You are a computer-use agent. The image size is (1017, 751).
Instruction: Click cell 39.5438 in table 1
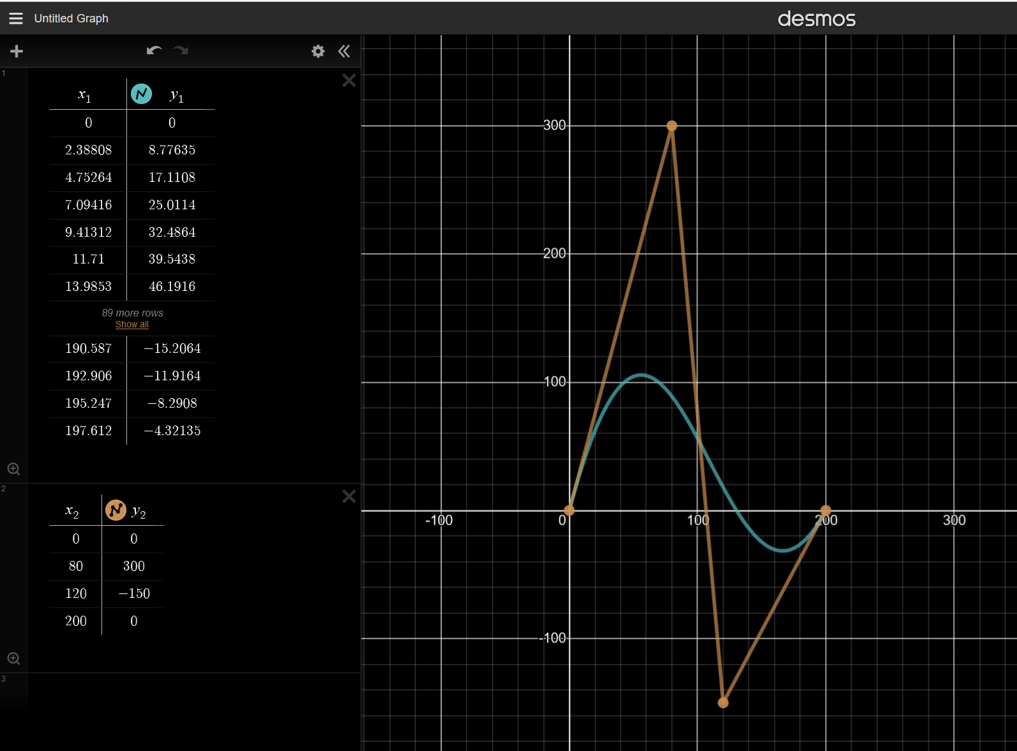pyautogui.click(x=172, y=259)
